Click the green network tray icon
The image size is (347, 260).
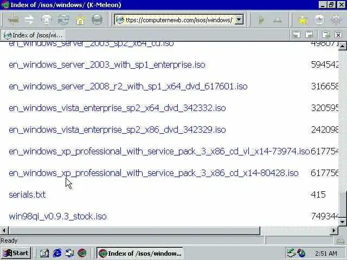click(x=291, y=253)
